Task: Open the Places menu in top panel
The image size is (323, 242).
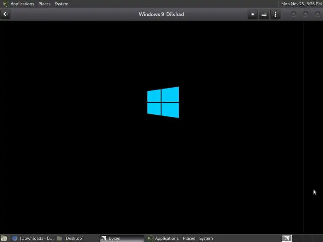Action: coord(44,4)
